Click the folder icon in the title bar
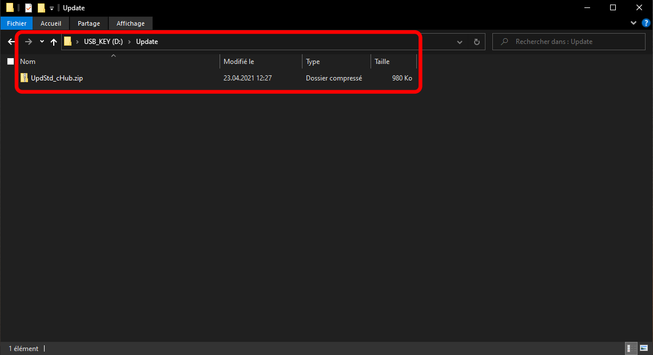653x355 pixels. click(10, 8)
